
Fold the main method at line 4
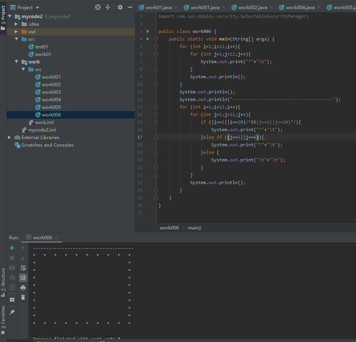pos(156,39)
